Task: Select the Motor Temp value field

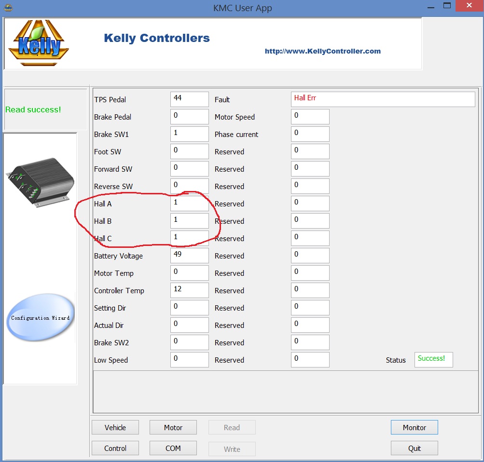Action: (x=190, y=273)
